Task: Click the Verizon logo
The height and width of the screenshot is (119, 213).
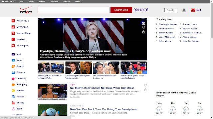Action: [x=26, y=10]
